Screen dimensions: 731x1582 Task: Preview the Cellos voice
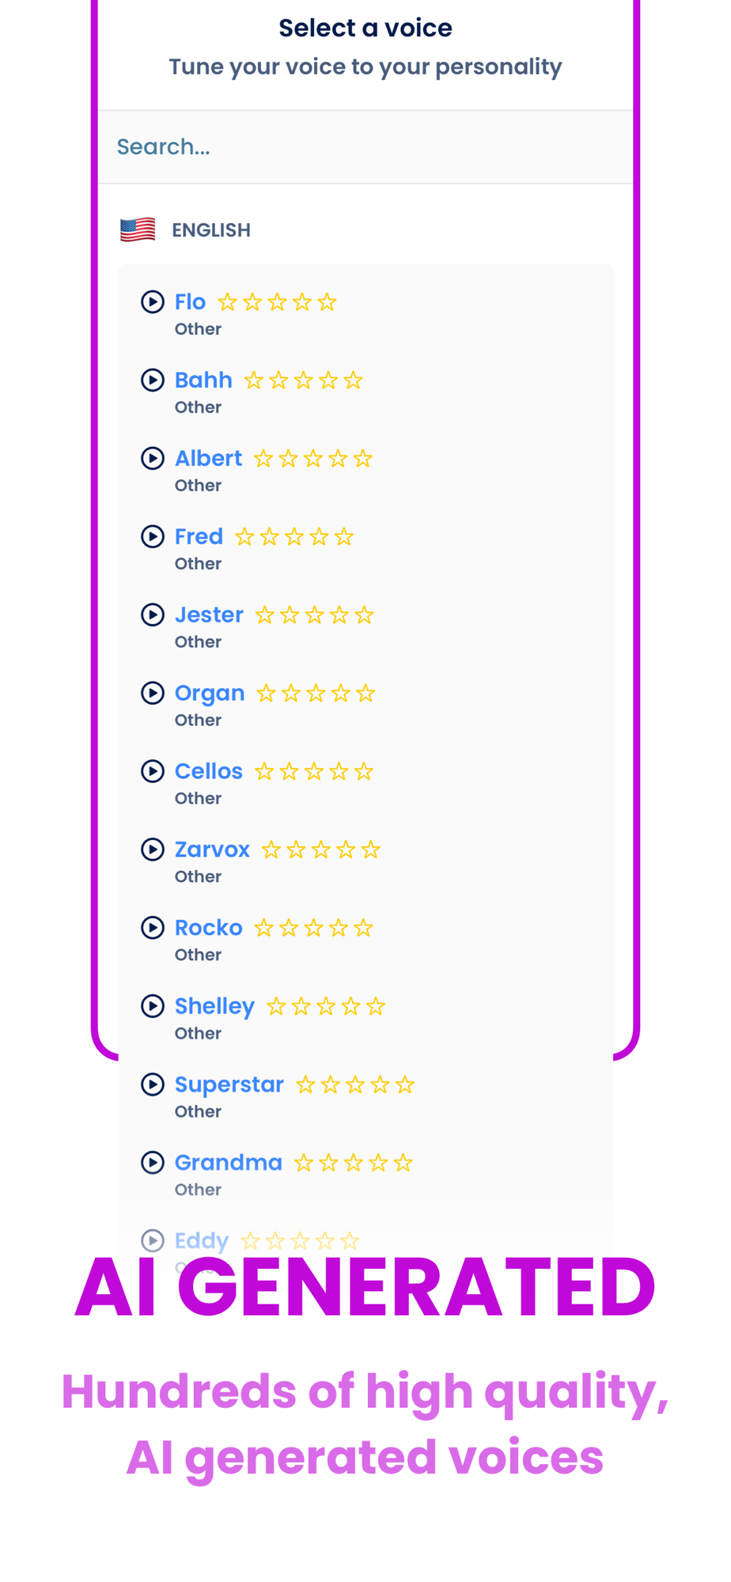tap(152, 771)
